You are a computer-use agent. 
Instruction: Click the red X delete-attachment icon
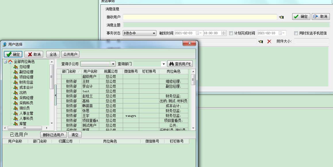point(269,41)
